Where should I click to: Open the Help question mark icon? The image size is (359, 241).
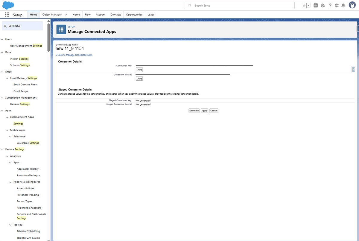pyautogui.click(x=330, y=5)
